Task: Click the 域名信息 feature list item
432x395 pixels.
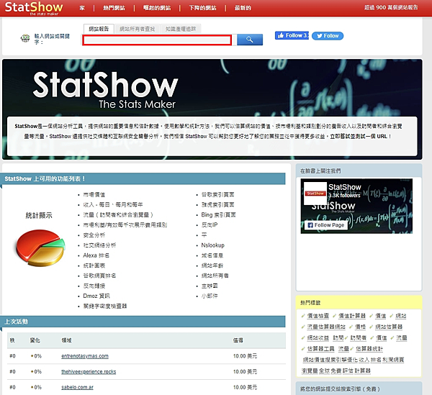Action: click(212, 255)
